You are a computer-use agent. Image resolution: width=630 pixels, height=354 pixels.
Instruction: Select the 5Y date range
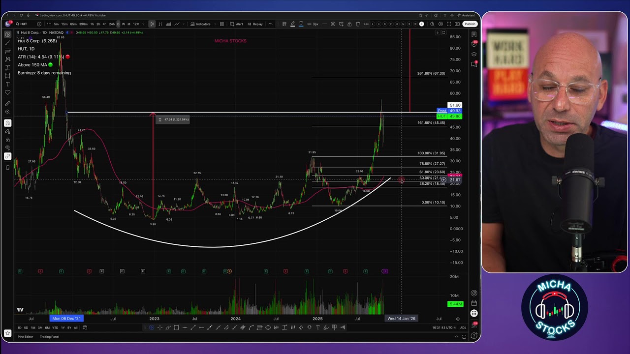(x=69, y=328)
